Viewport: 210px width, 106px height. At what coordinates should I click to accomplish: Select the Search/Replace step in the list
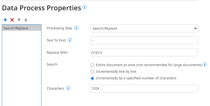click(22, 28)
